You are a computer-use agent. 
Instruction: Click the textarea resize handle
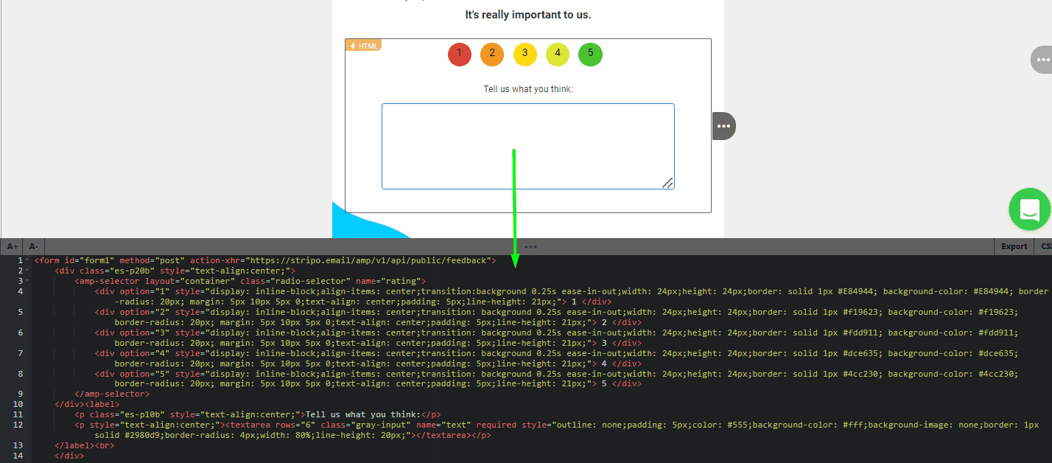(x=667, y=182)
